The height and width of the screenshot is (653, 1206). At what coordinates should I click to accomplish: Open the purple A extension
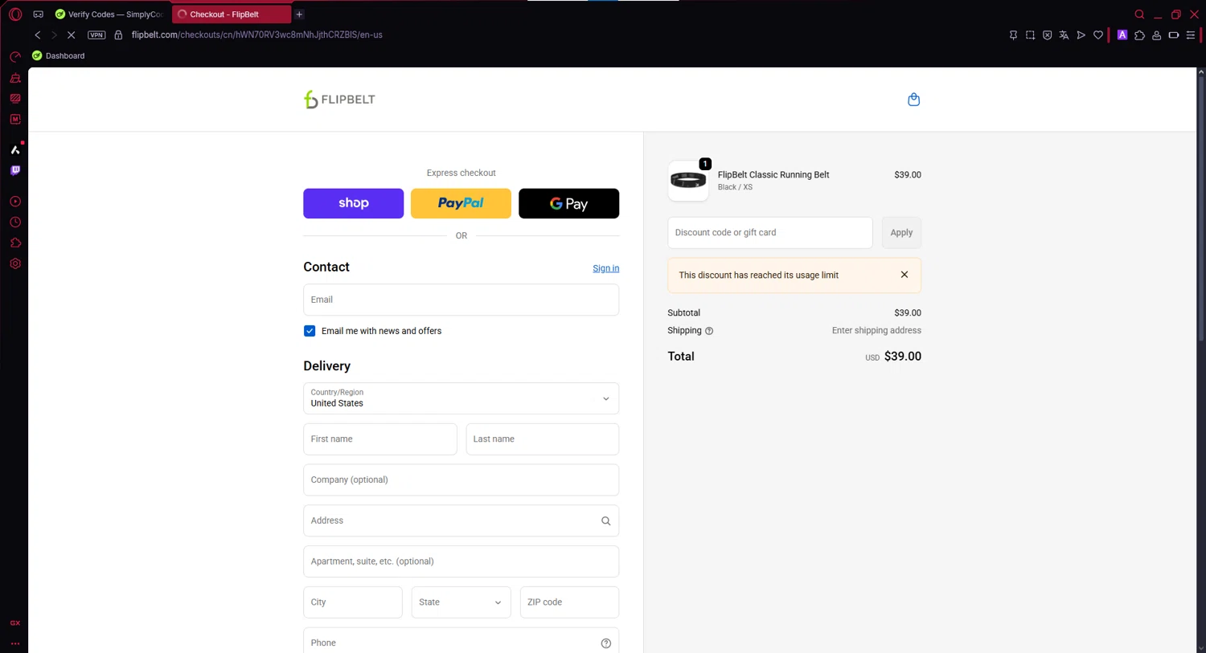click(x=1122, y=35)
